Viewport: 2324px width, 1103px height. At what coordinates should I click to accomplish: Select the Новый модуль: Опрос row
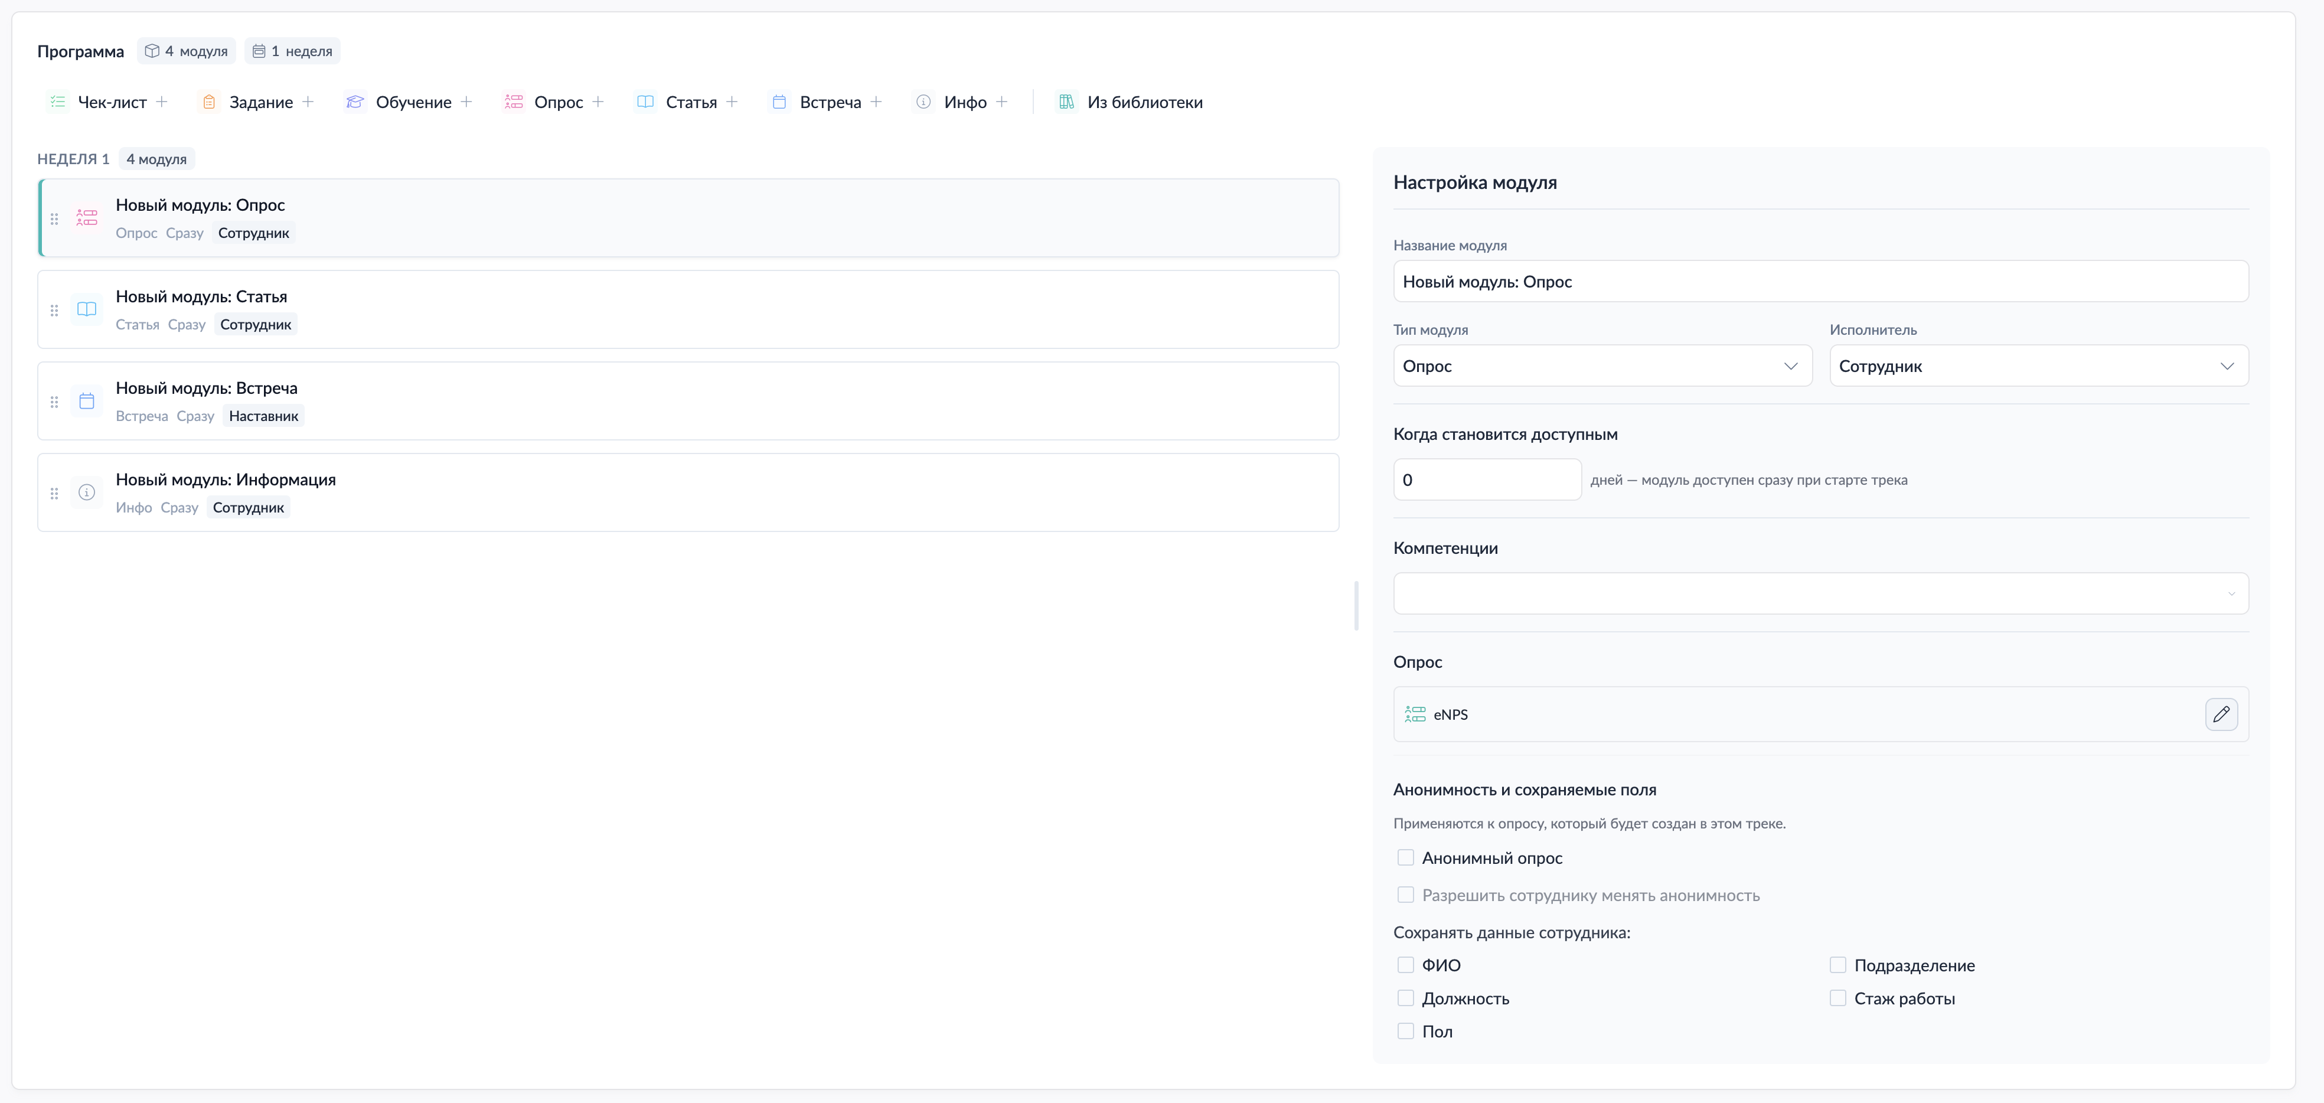[689, 218]
